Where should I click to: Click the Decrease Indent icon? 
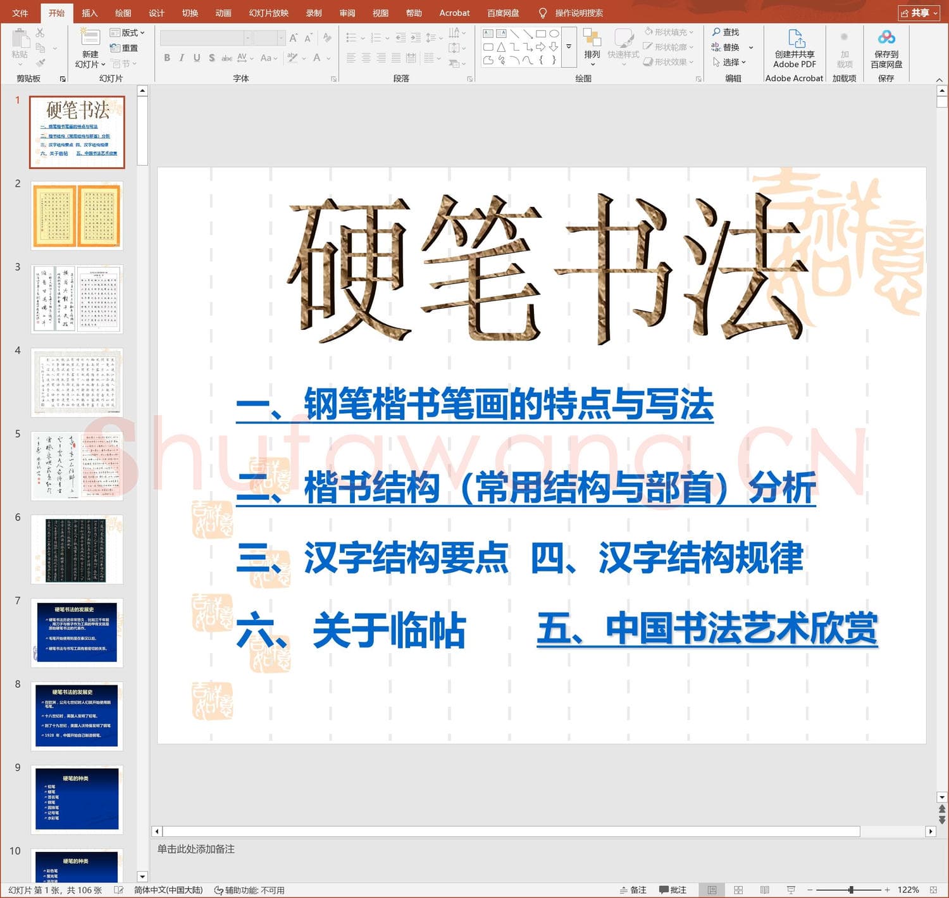(x=400, y=38)
